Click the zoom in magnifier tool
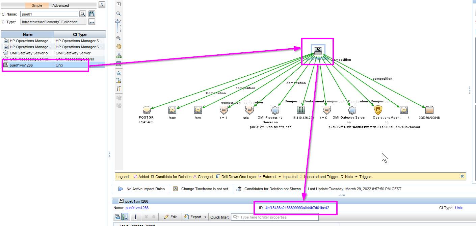This screenshot has width=476, height=226. (118, 14)
